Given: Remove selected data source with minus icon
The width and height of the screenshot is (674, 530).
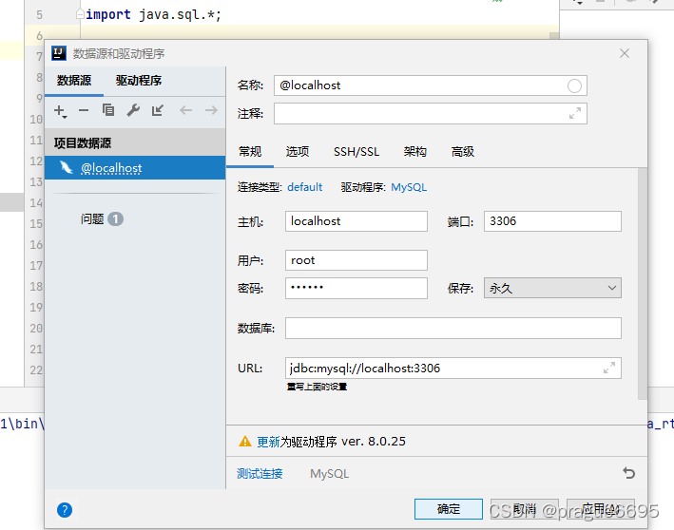Looking at the screenshot, I should point(84,110).
